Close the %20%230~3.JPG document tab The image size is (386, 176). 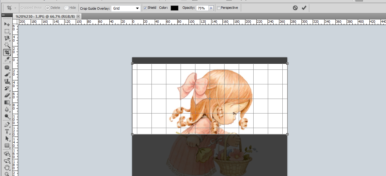pyautogui.click(x=78, y=16)
